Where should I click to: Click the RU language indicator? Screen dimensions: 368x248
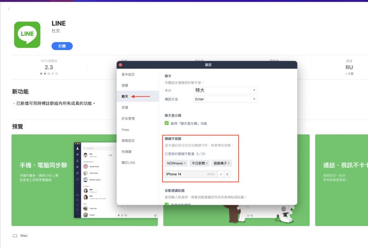(x=349, y=67)
